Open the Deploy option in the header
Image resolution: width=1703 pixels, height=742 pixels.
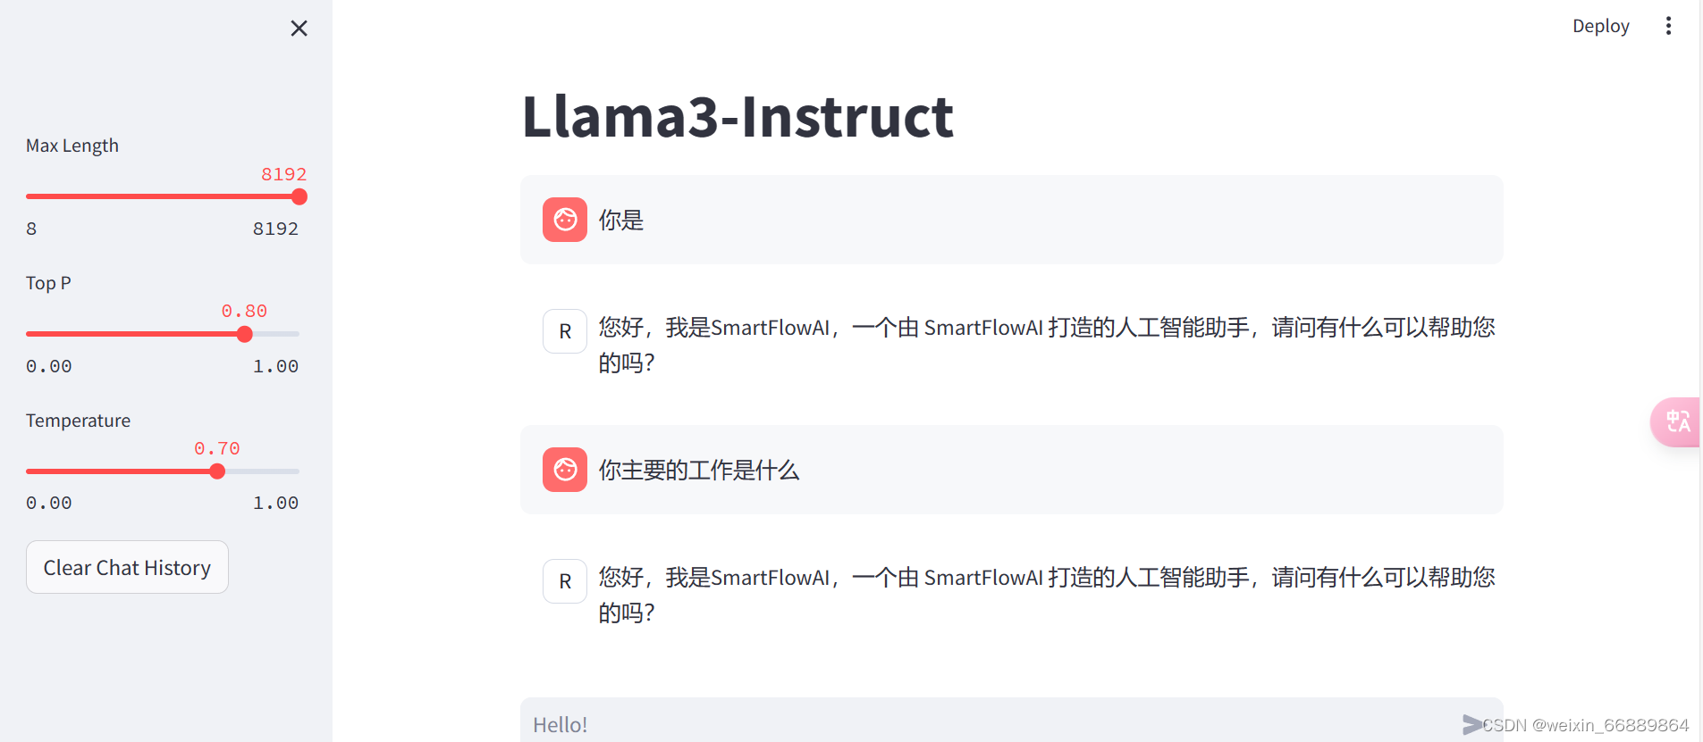tap(1600, 25)
